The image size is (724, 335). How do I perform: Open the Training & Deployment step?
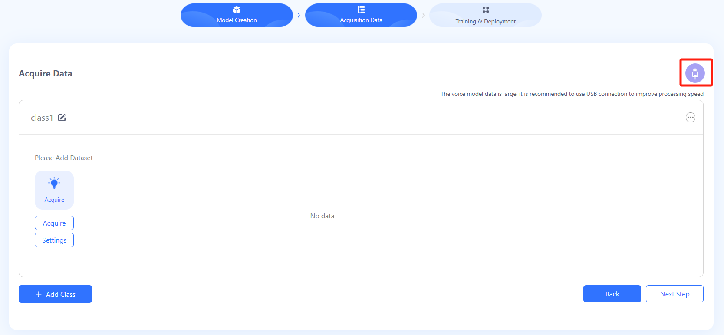tap(485, 21)
